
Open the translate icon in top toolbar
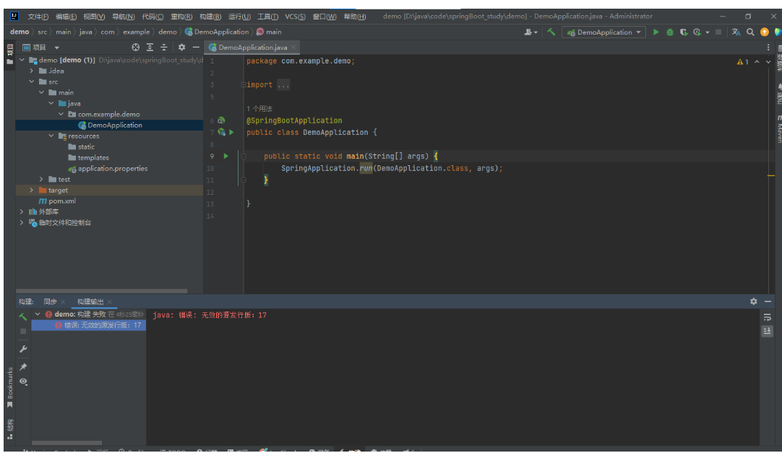coord(736,32)
